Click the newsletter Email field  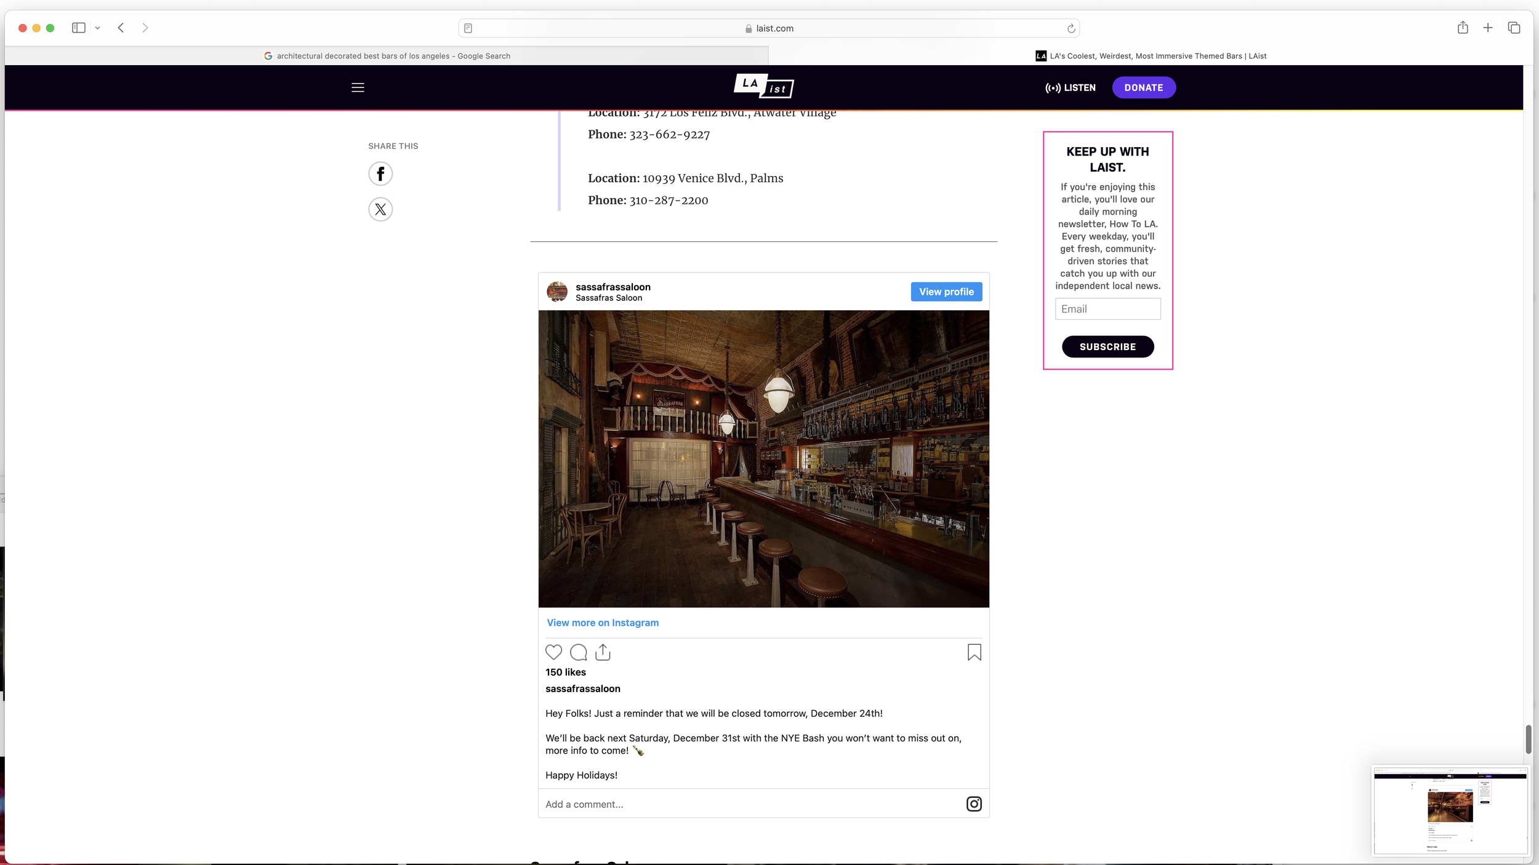[1107, 309]
